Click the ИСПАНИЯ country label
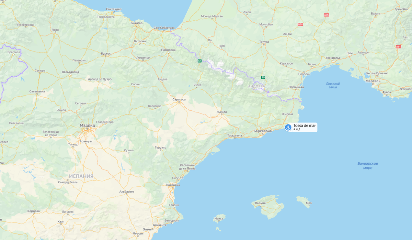412x240 pixels. tap(81, 176)
